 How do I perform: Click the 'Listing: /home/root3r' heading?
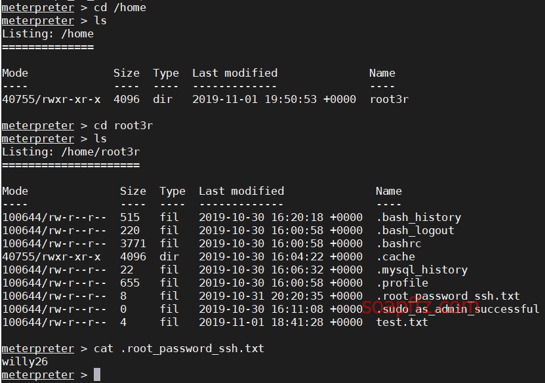pos(71,152)
